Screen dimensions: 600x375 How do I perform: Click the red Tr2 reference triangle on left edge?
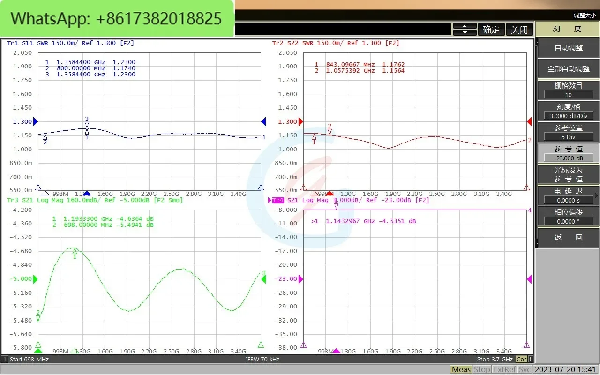point(301,121)
